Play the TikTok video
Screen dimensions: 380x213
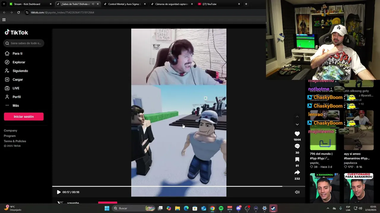58,192
